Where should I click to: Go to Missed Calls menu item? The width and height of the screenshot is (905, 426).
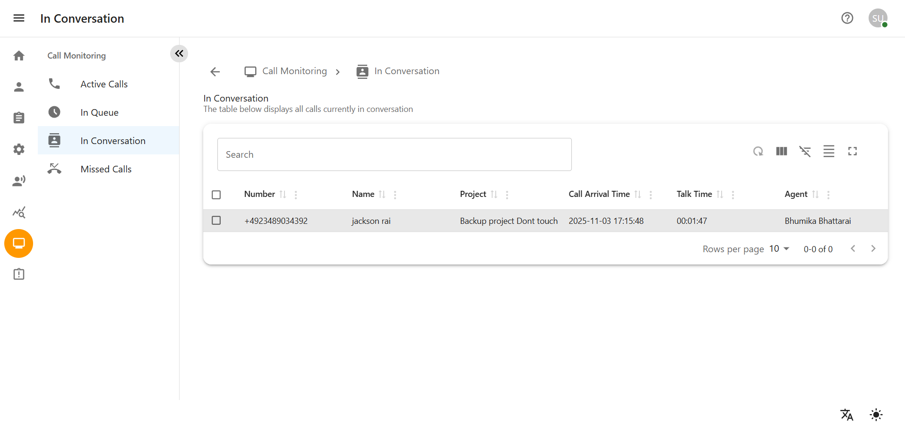(106, 169)
